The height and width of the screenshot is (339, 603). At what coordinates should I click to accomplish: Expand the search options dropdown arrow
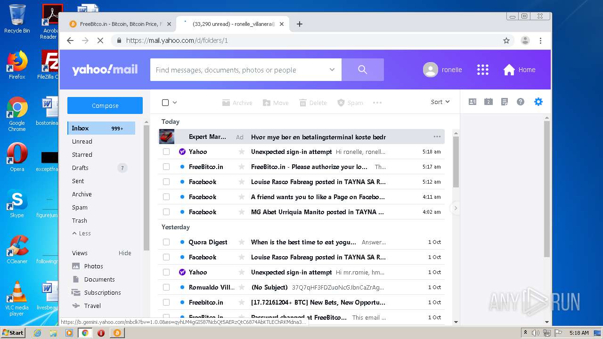[332, 70]
